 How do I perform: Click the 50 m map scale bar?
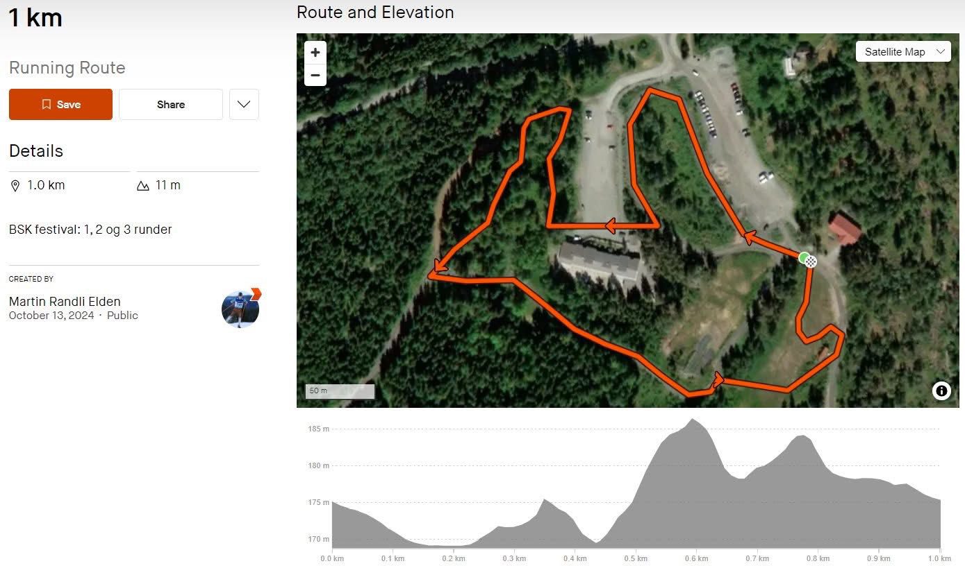[340, 391]
